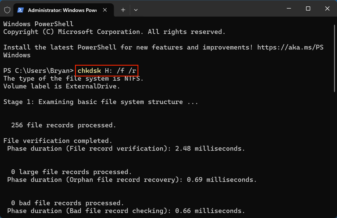Switch to the Administrator: Windows PowerShell tab
Image resolution: width=337 pixels, height=218 pixels.
pyautogui.click(x=61, y=10)
